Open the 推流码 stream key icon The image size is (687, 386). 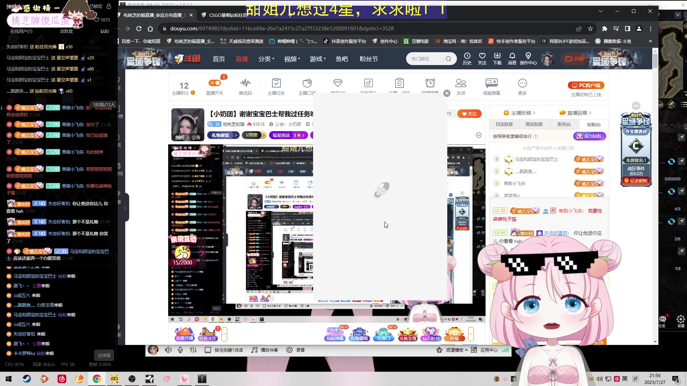point(245,87)
